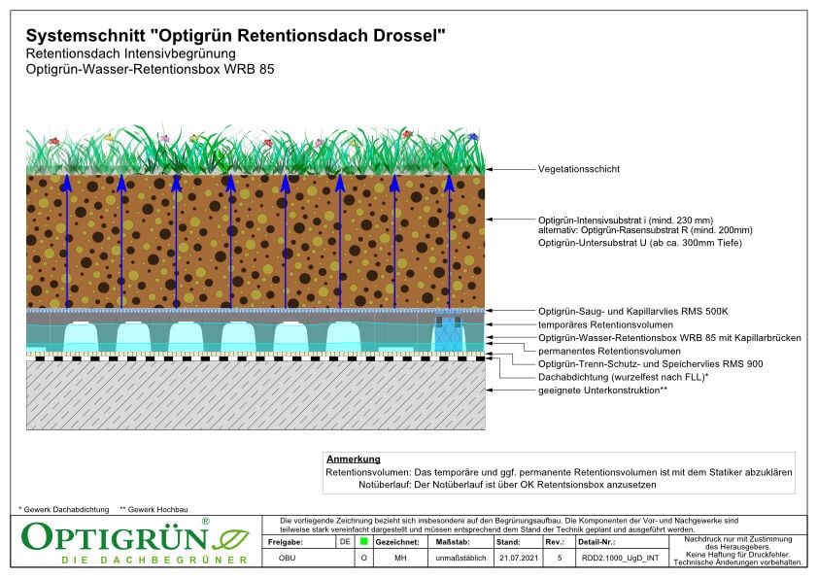
Task: Click the 'Optigrün-Saug- und Kapillarvlies RMS 500K' label
Action: pos(635,310)
